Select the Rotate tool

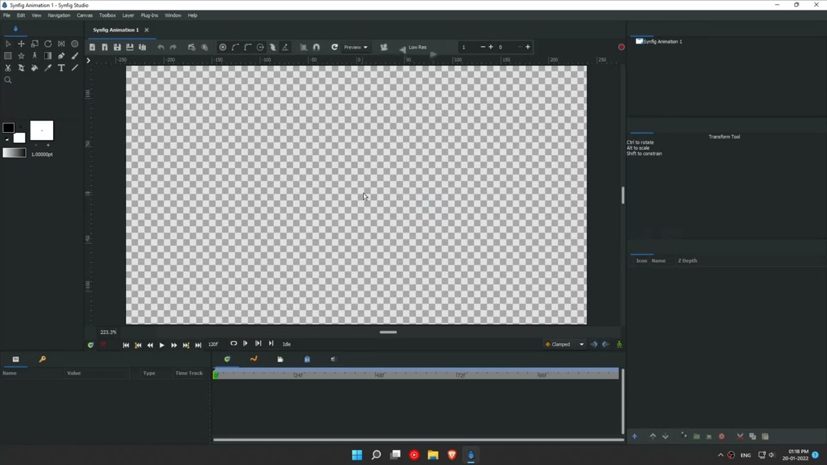(x=48, y=44)
